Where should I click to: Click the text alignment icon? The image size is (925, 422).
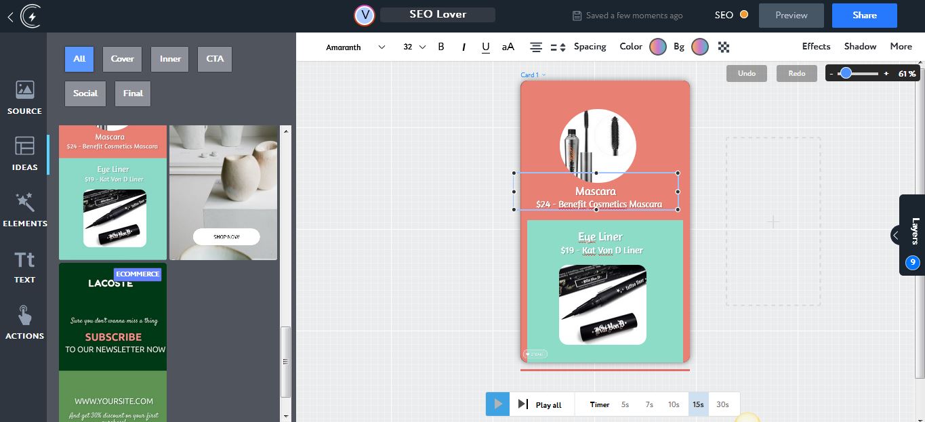536,47
